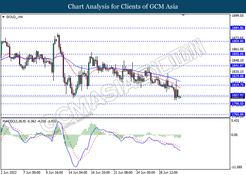Screen dimensions: 246x175
Task: Click the GOLD_,H4 chart title text
Action: 14,17
